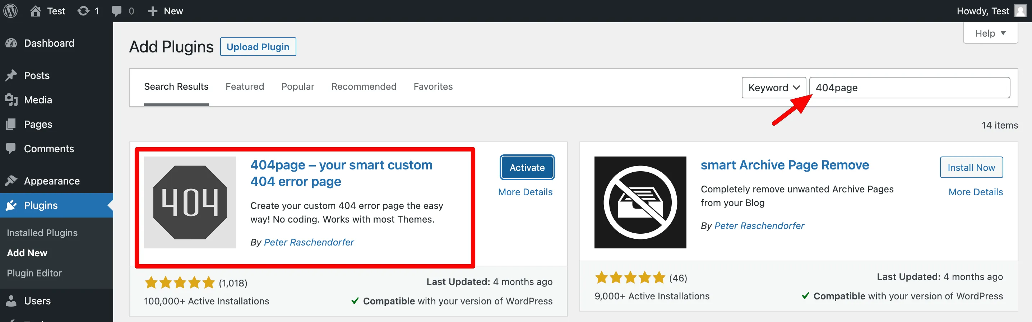
Task: Open the smart Archive Page Remove title link
Action: 785,165
